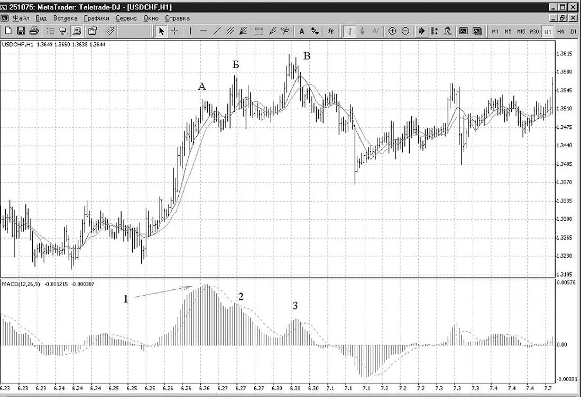Screen dimensions: 581x397
Task: Select the D1 timeframe button
Action: 573,32
